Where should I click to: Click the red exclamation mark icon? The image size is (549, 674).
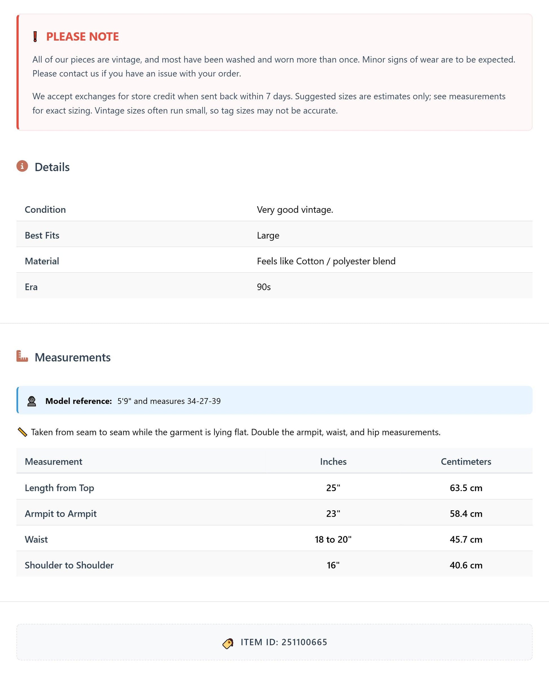pos(35,37)
